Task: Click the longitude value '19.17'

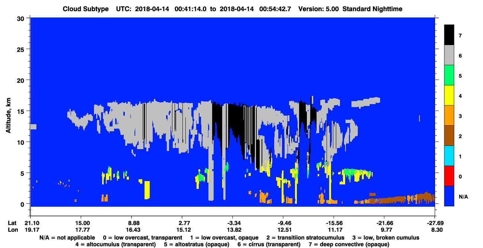Action: tap(30, 230)
